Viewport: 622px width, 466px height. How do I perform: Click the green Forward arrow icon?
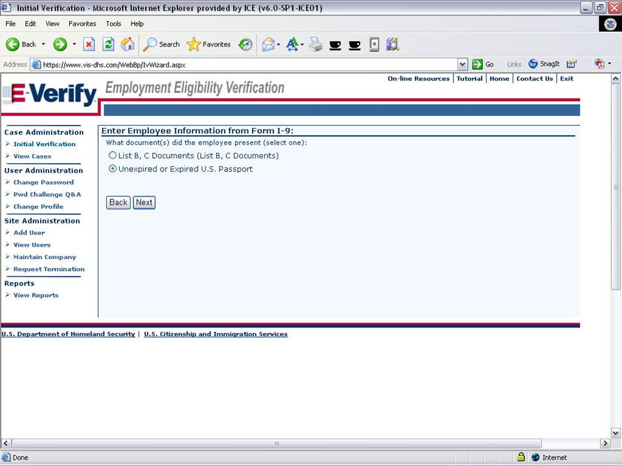coord(60,45)
